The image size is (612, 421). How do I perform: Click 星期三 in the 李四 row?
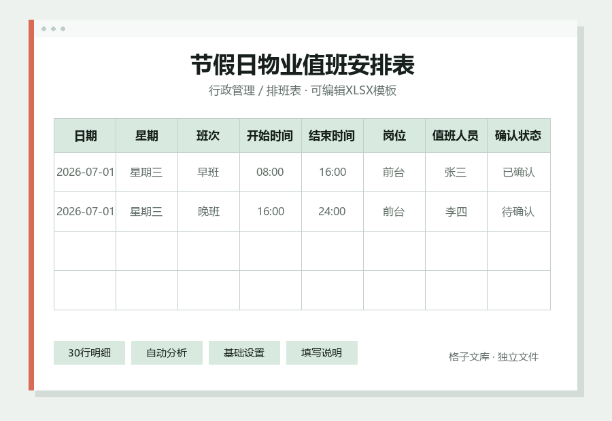tap(147, 211)
